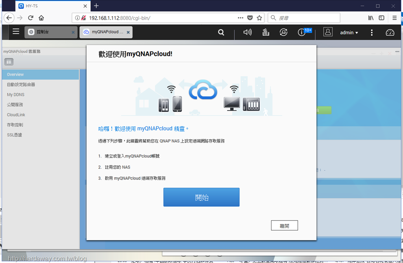Image resolution: width=403 pixels, height=263 pixels.
Task: Open a new browser tab with plus
Action: (96, 6)
